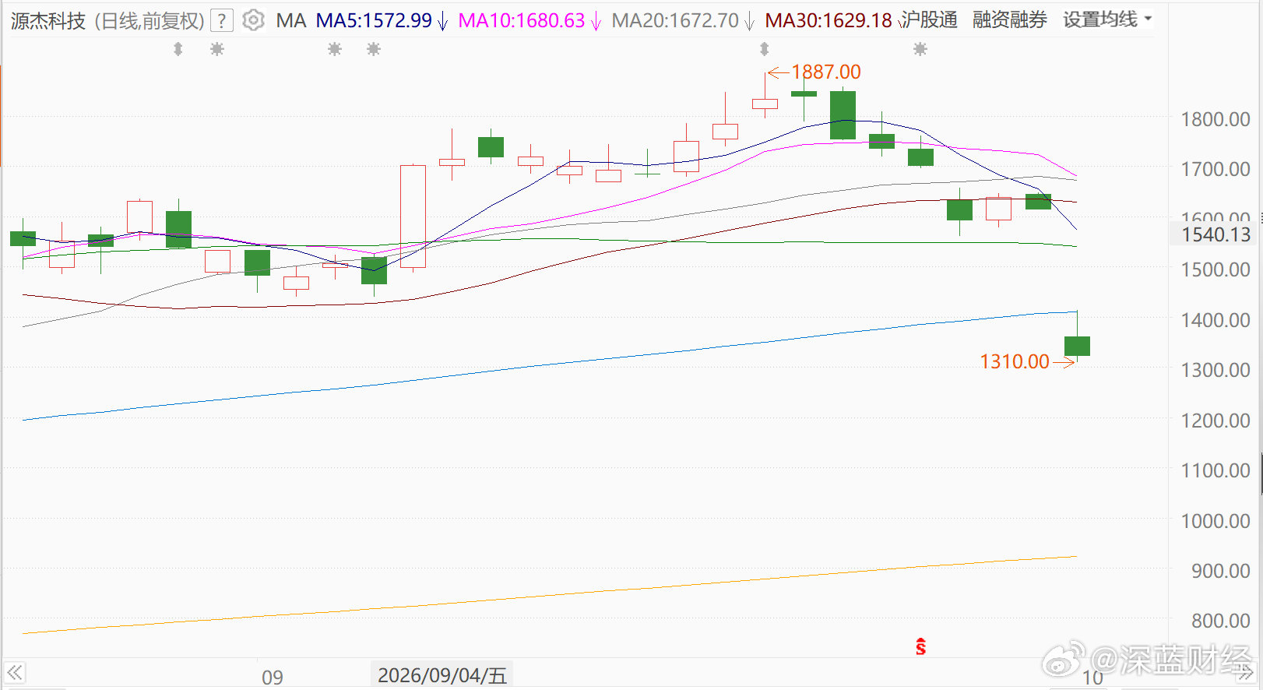Click the 1540.13 price label on axis

pos(1216,234)
